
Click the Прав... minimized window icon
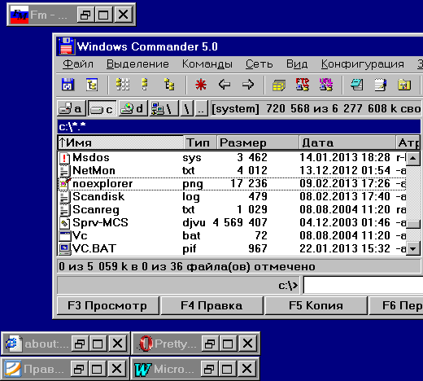[12, 369]
